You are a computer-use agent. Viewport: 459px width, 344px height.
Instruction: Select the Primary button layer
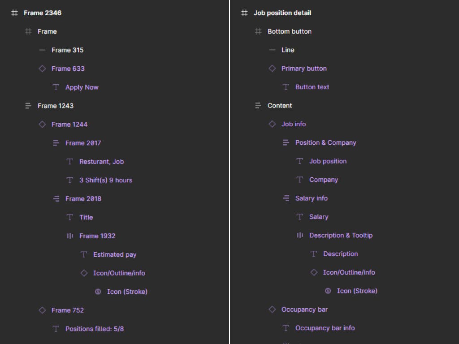pos(304,69)
